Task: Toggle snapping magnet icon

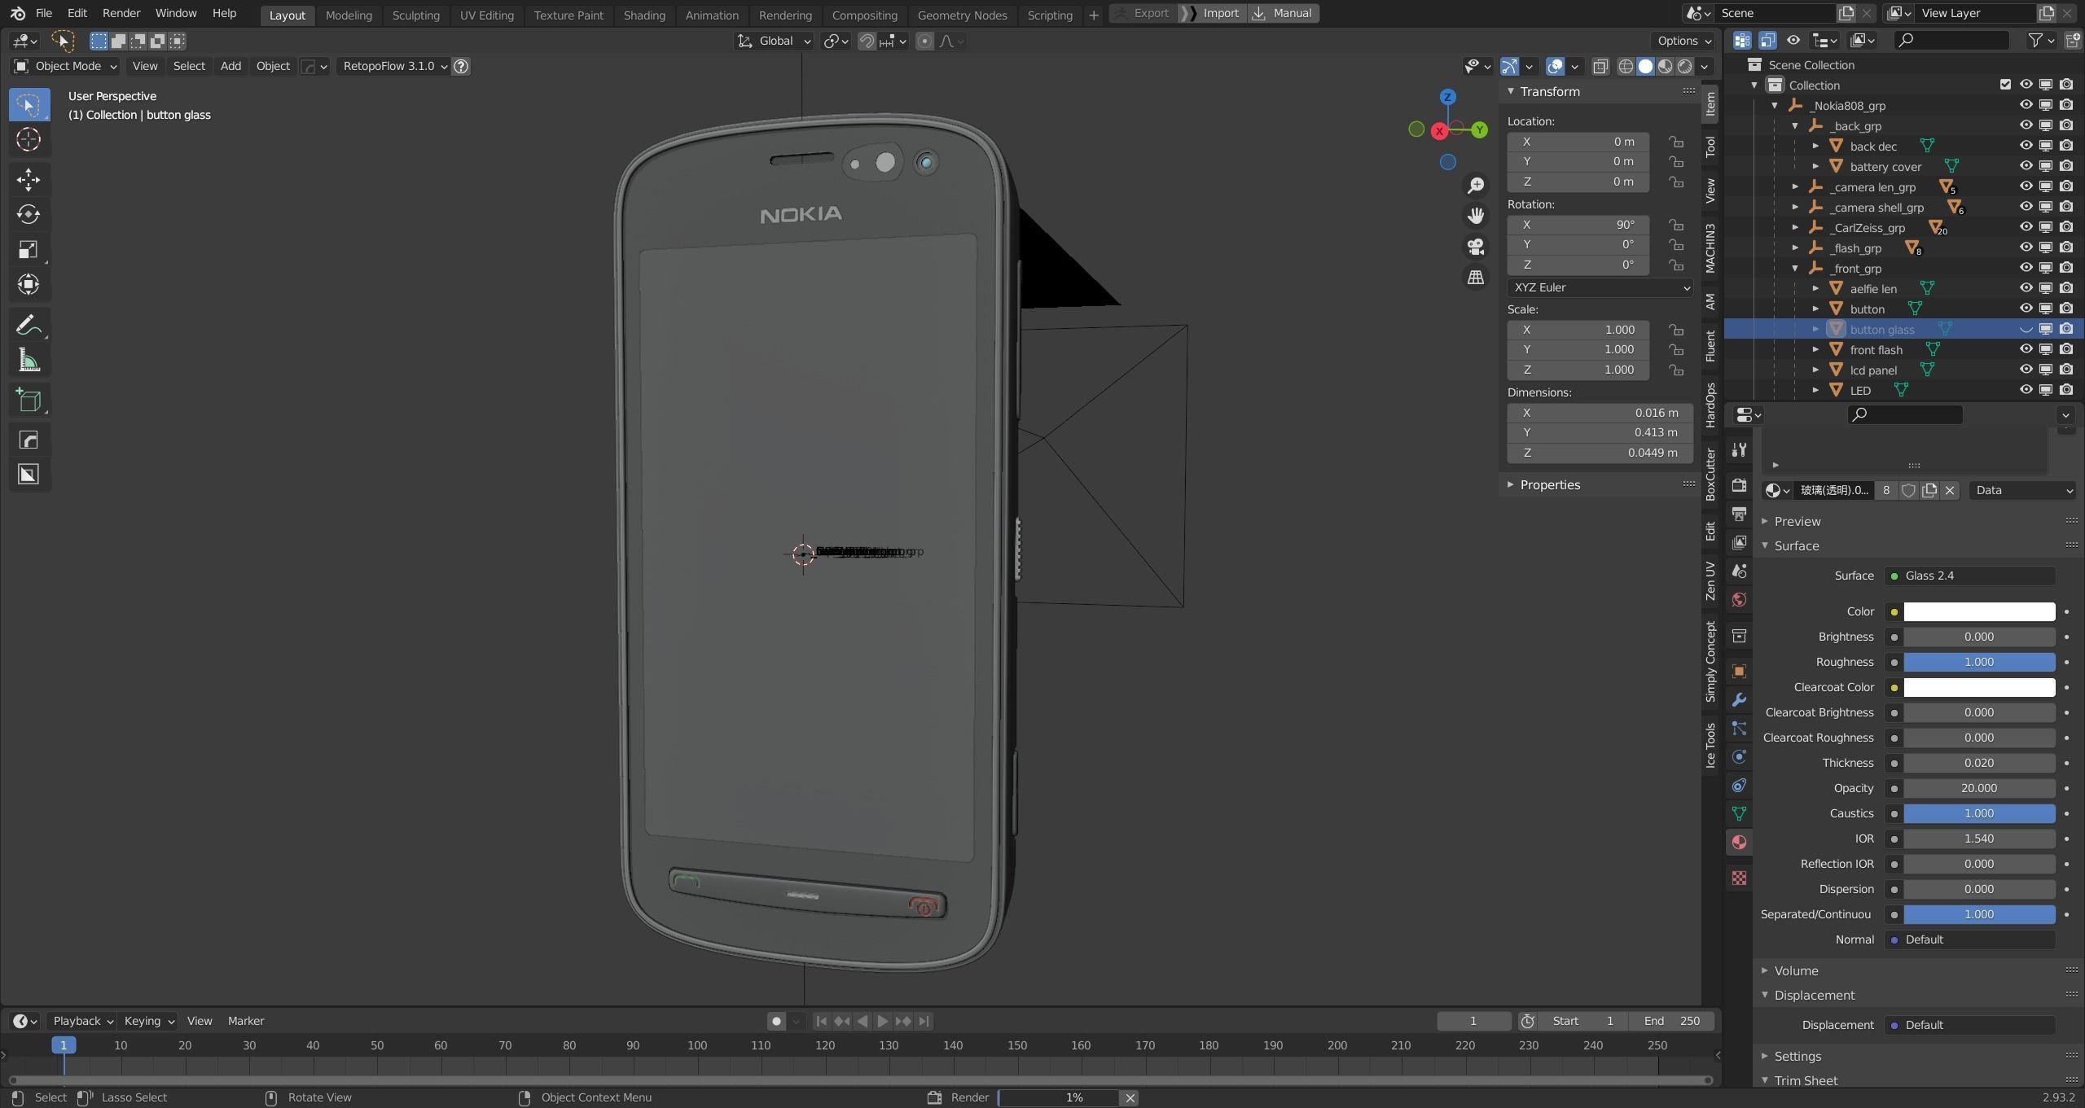Action: tap(867, 41)
